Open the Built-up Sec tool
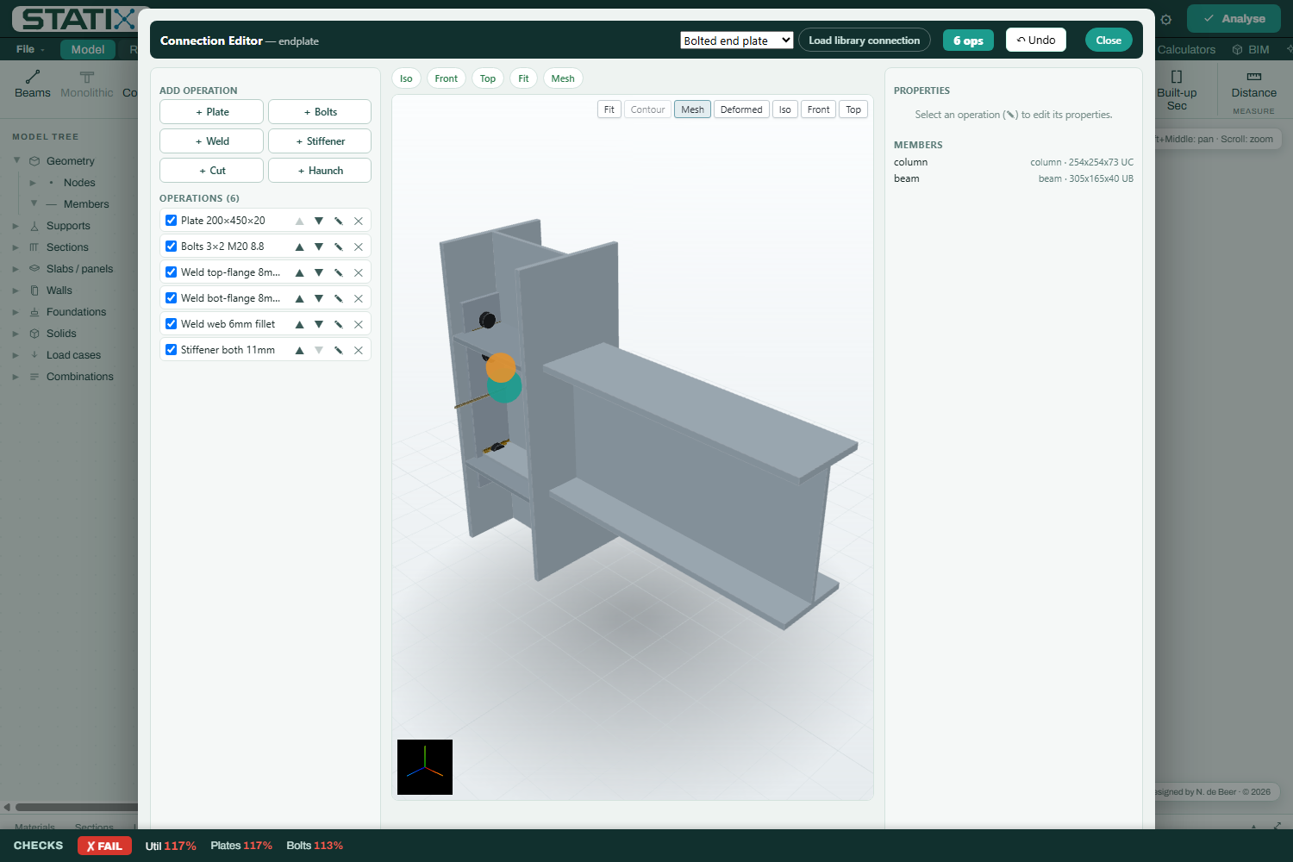 pos(1177,91)
